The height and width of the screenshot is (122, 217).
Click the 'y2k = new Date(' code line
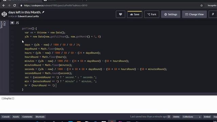coord(63,37)
